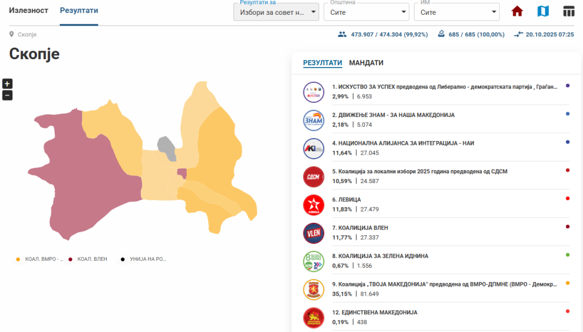The height and width of the screenshot is (332, 583).
Task: Open the map view icon
Action: pos(543,11)
